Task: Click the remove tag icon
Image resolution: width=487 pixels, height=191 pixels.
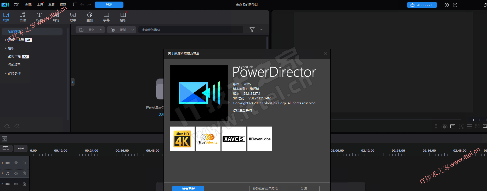Action: 17,126
